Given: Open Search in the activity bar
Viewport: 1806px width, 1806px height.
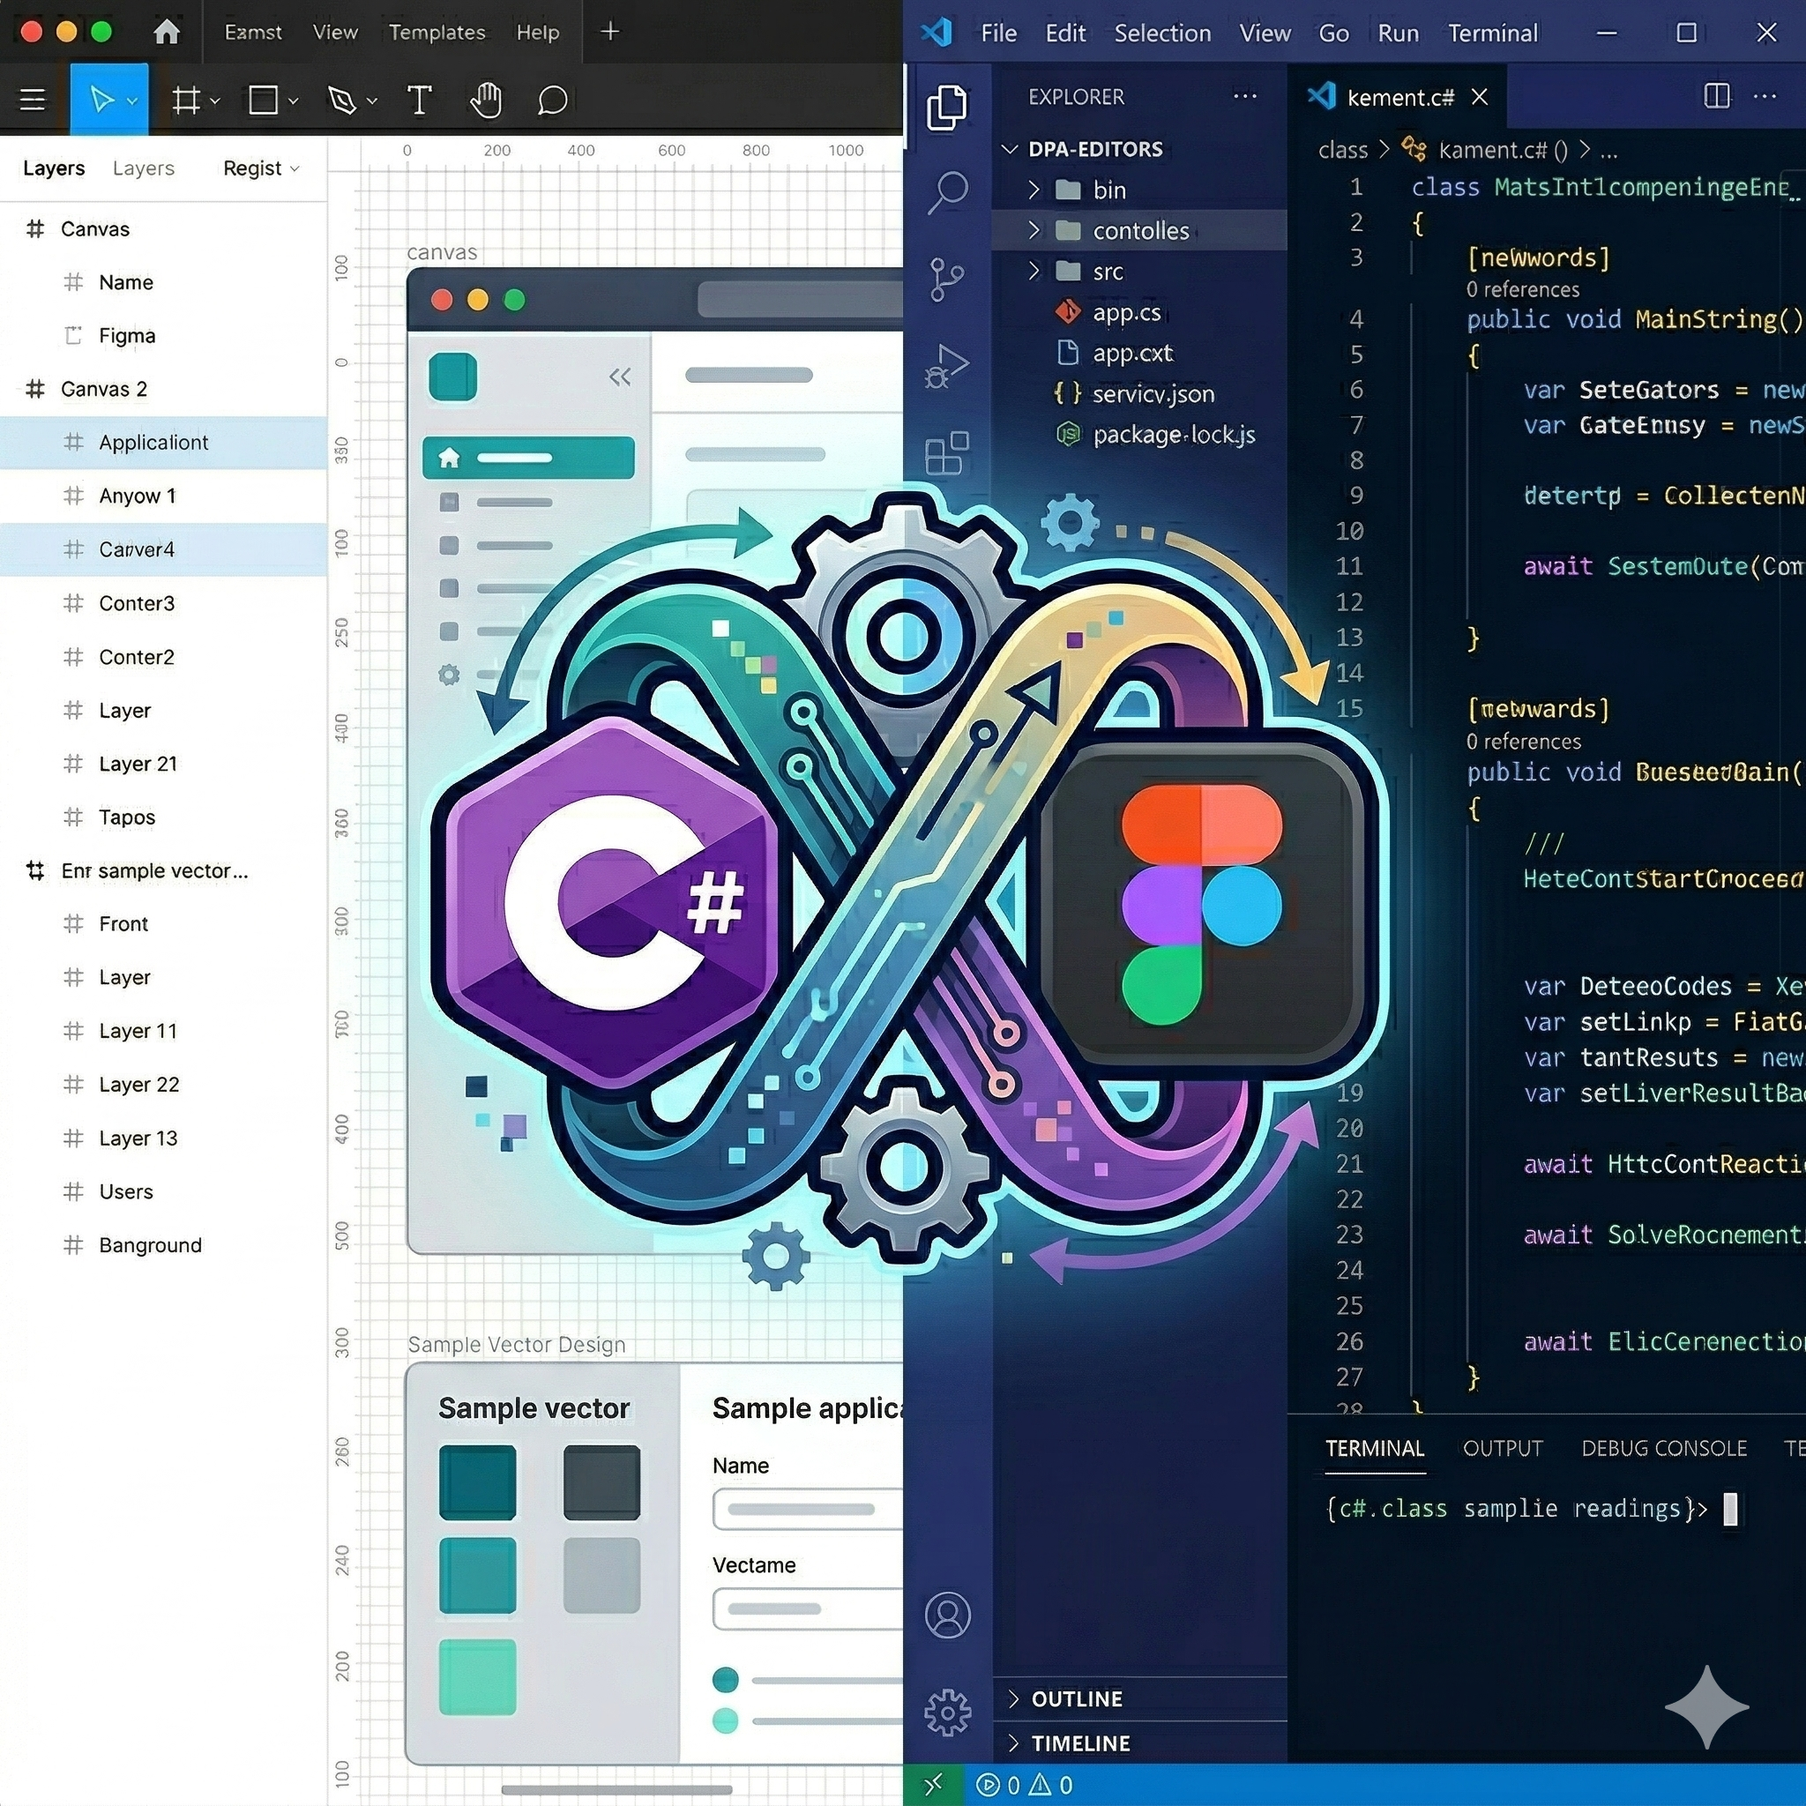Looking at the screenshot, I should click(x=947, y=192).
